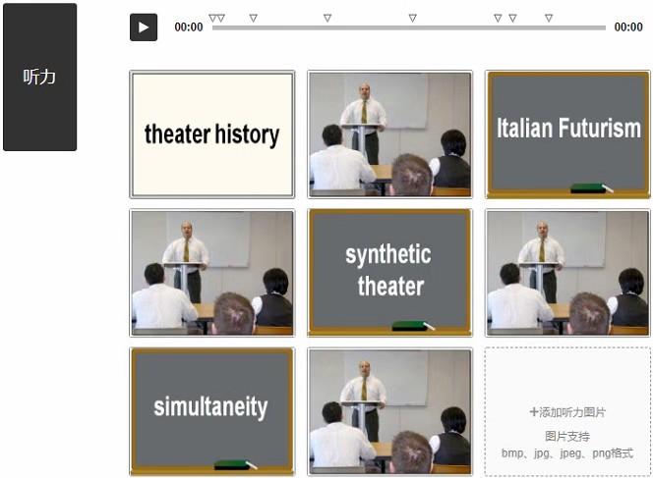Select the lecturer photo in the top row
This screenshot has width=653, height=478.
389,134
